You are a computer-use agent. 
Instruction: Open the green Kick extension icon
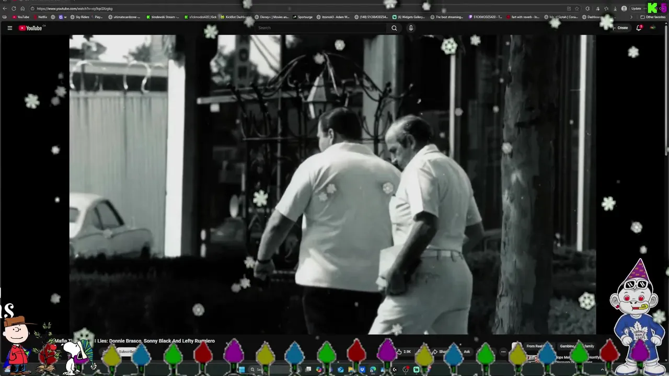tap(652, 8)
